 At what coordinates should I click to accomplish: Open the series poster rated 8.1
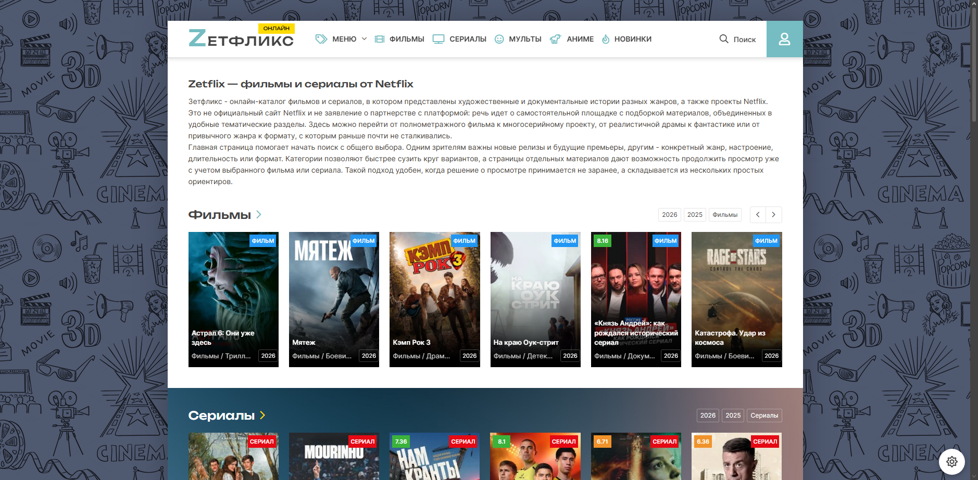click(x=535, y=456)
